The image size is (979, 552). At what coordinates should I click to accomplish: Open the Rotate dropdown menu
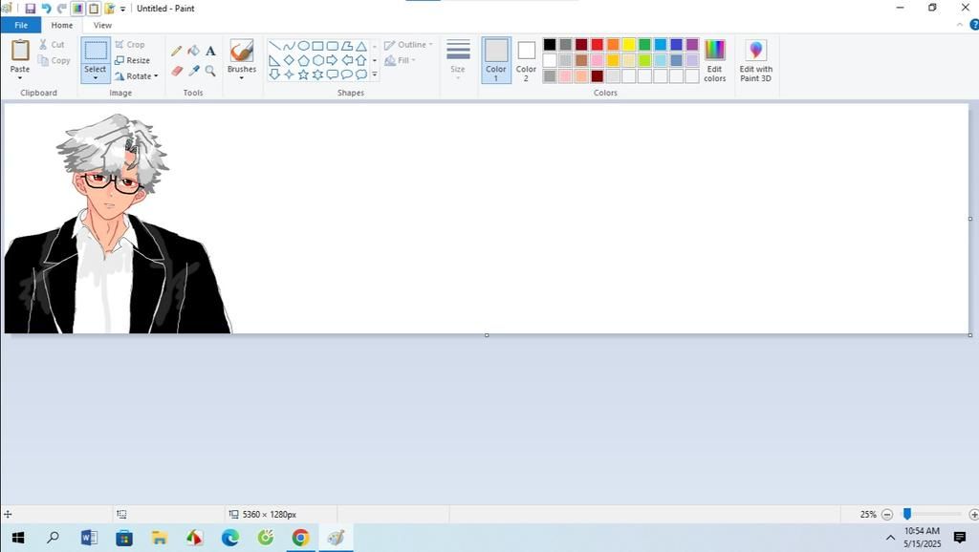coord(137,76)
